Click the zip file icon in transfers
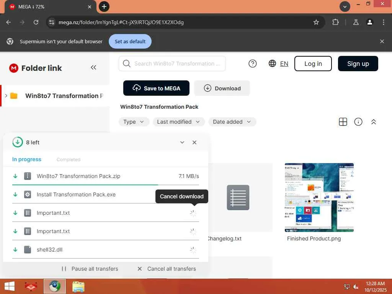The image size is (392, 294). point(28,176)
